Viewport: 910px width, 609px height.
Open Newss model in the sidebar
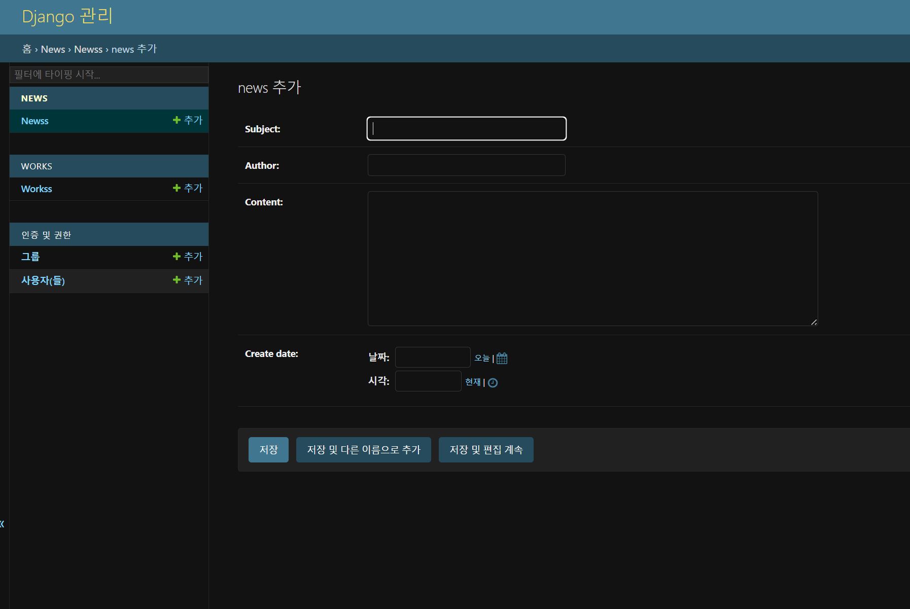(34, 121)
